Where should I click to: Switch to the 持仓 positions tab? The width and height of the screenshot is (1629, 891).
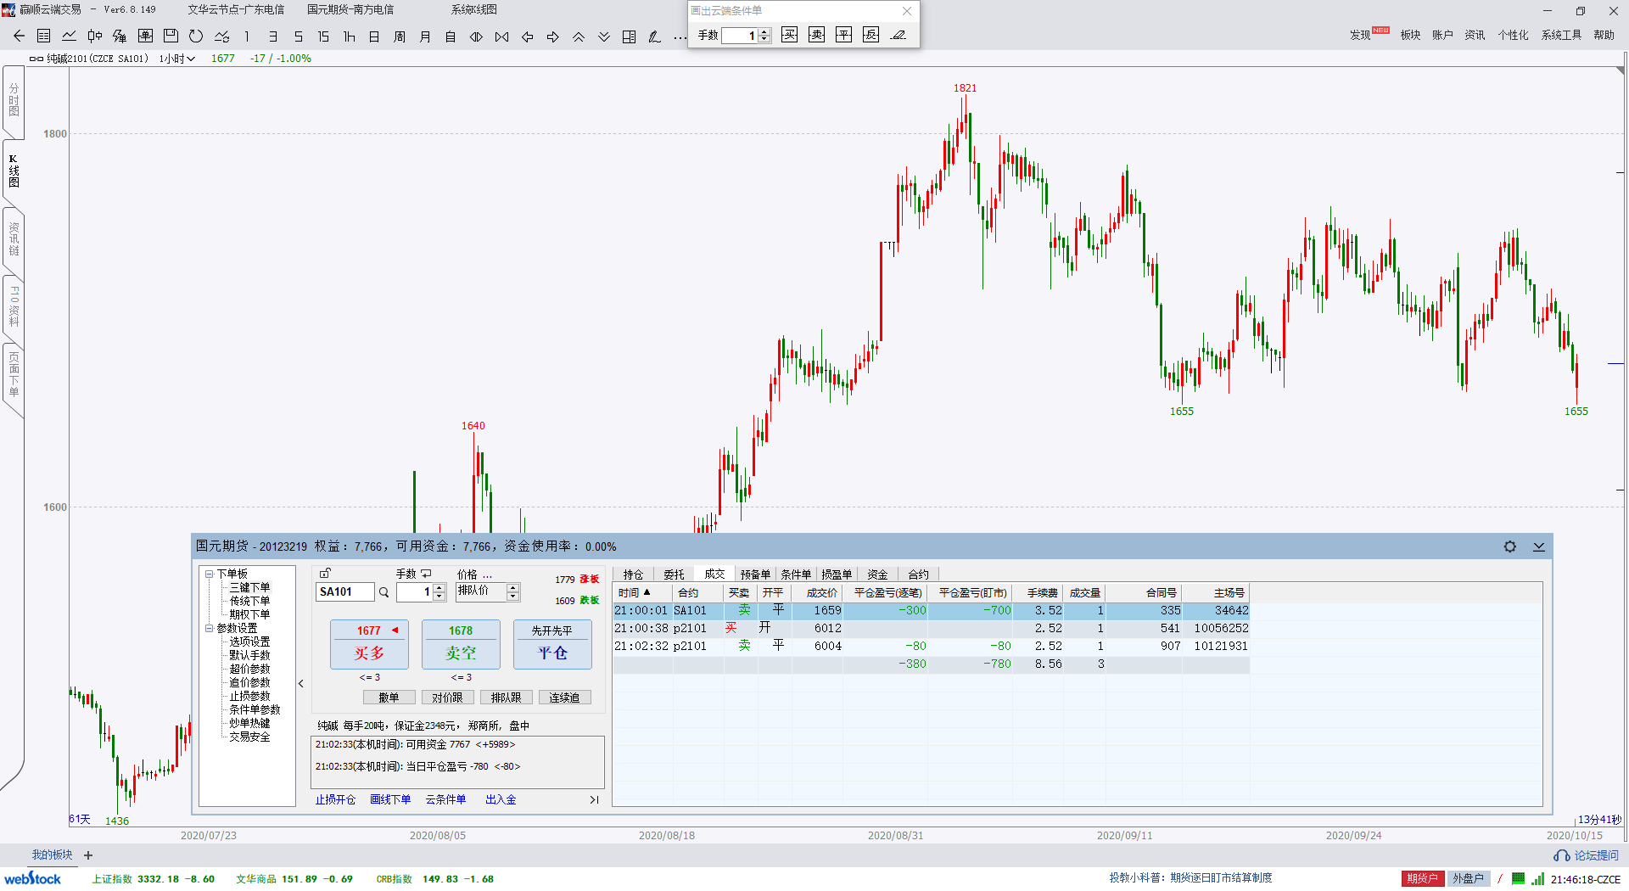click(x=633, y=574)
